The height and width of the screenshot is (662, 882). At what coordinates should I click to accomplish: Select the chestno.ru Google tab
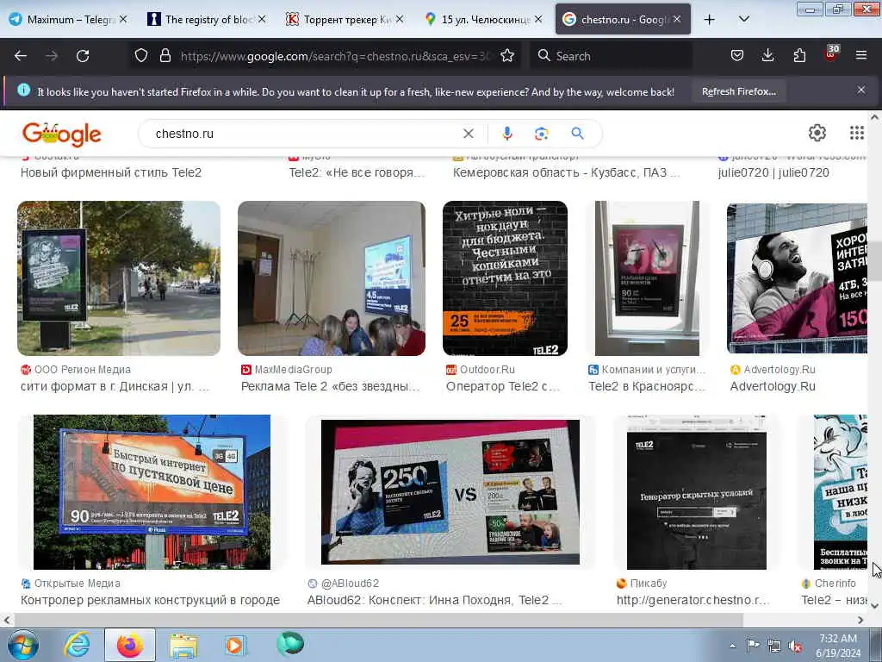coord(623,19)
